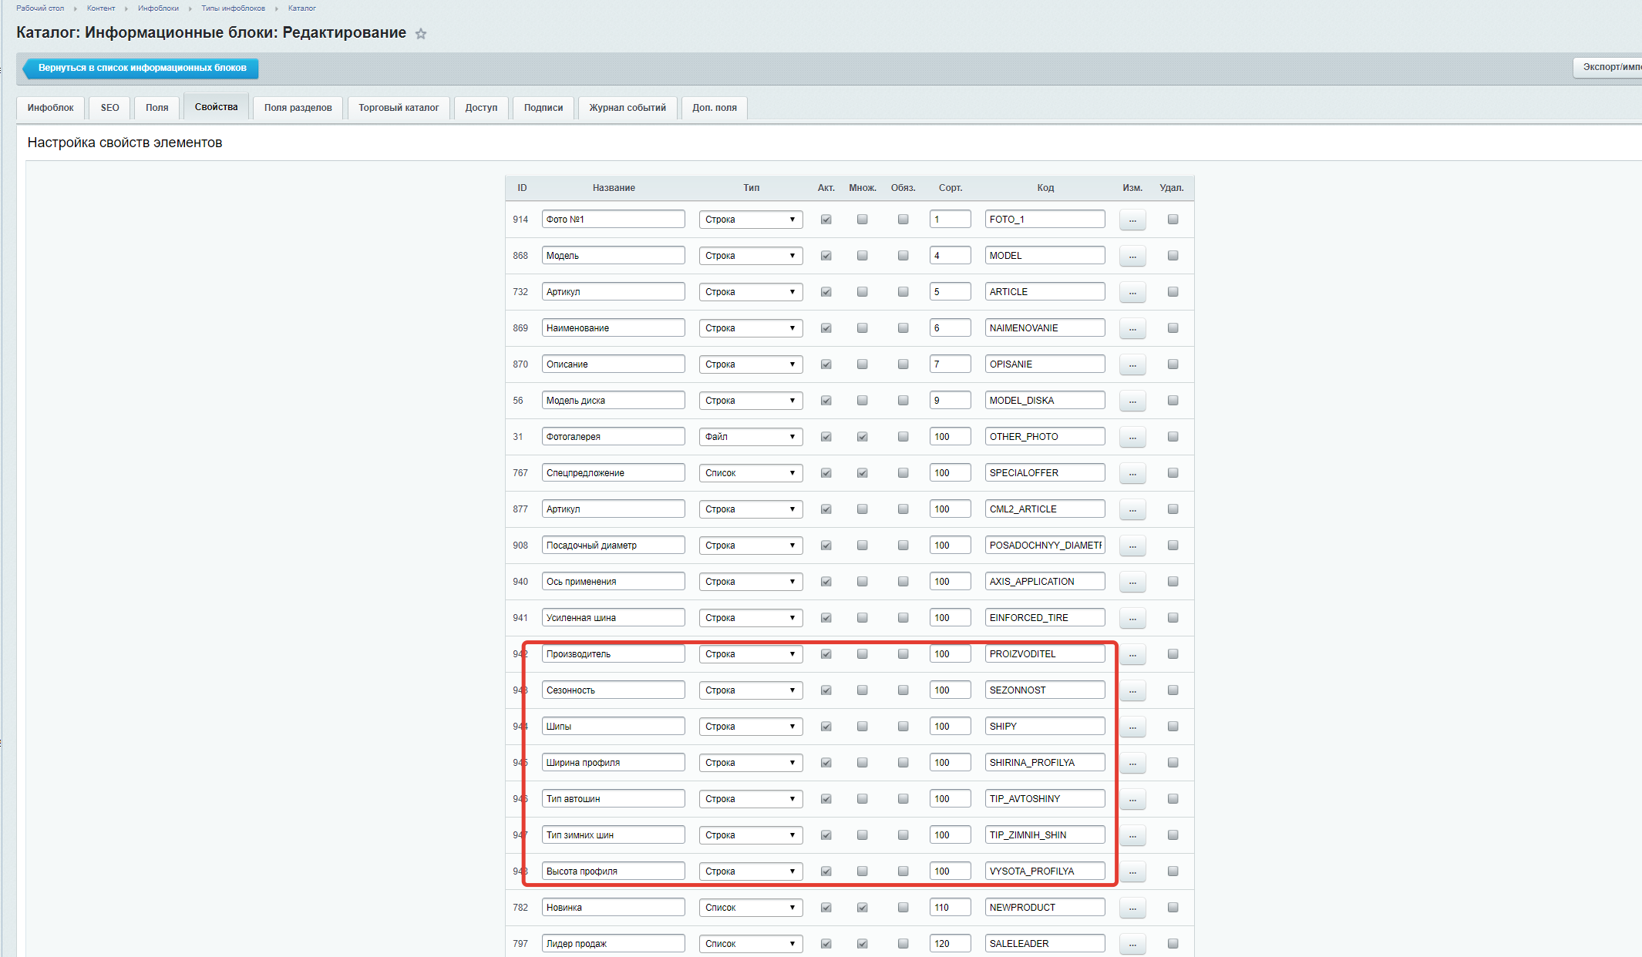The height and width of the screenshot is (957, 1642).
Task: Open edit dialog for OPISANIE property
Action: point(1132,364)
